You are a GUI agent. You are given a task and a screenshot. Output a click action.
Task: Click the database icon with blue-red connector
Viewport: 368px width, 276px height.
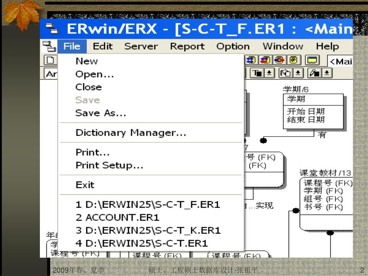(279, 60)
